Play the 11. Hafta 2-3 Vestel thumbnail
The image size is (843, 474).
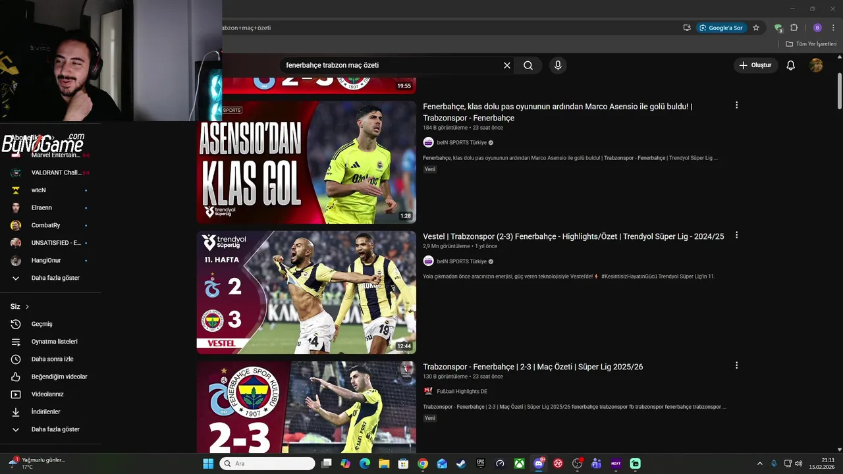[306, 292]
